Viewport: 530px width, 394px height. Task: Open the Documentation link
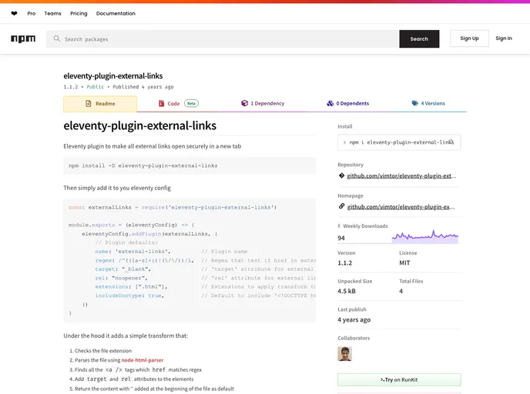click(x=116, y=14)
